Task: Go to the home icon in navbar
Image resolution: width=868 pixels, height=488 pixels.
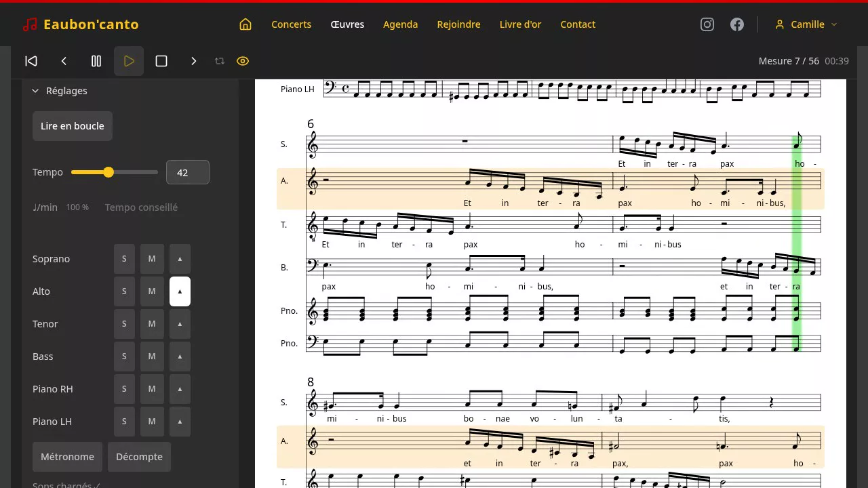Action: (245, 24)
